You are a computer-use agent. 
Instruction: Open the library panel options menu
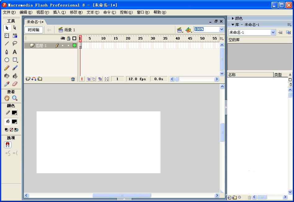coord(289,25)
